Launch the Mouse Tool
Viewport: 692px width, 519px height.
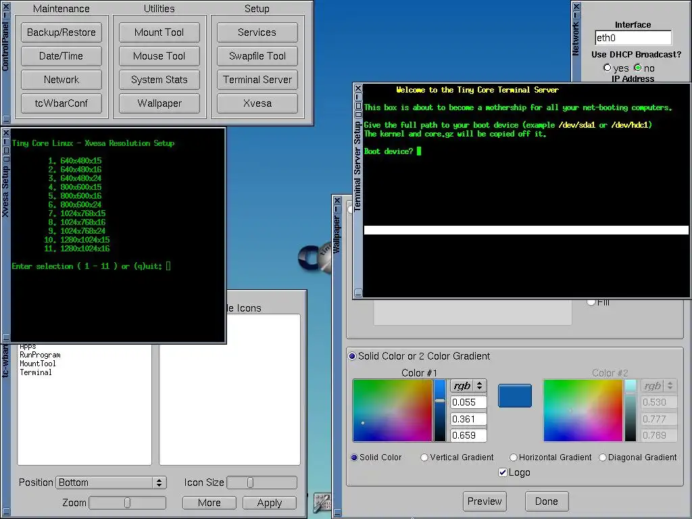(159, 56)
